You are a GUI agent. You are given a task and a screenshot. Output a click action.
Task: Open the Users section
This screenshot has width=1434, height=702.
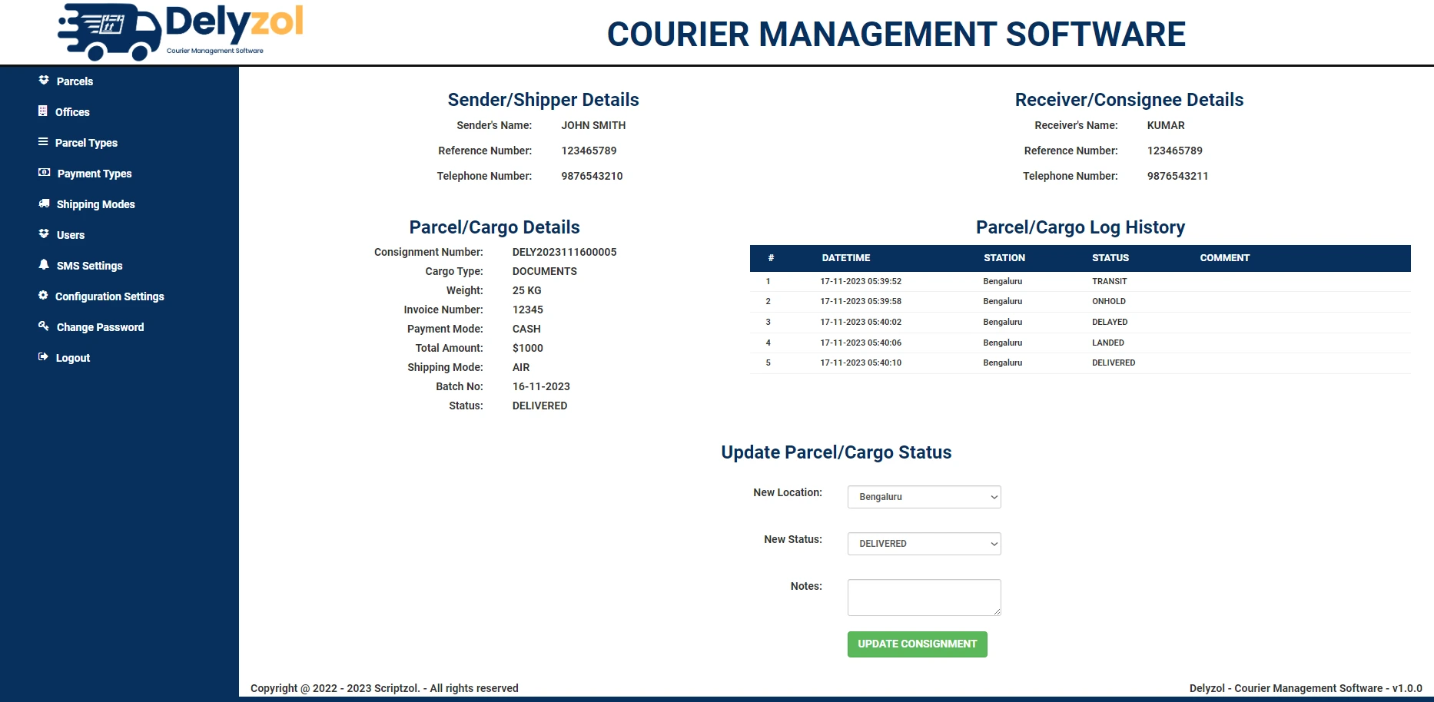point(71,235)
